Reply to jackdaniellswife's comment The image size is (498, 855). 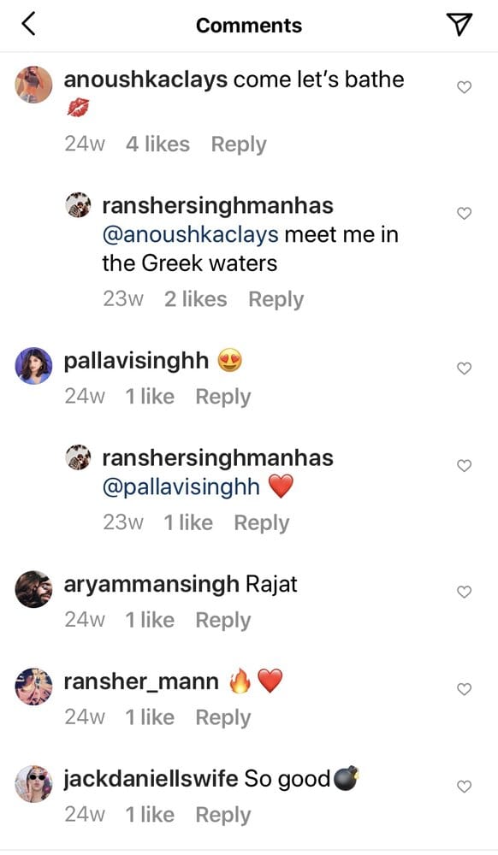click(223, 815)
